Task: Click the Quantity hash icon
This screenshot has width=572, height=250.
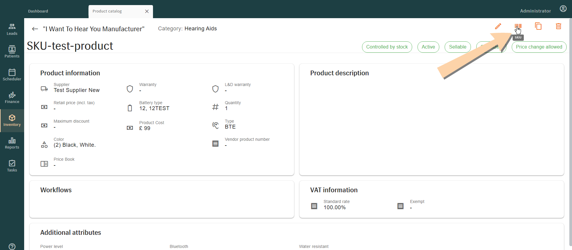Action: [215, 107]
